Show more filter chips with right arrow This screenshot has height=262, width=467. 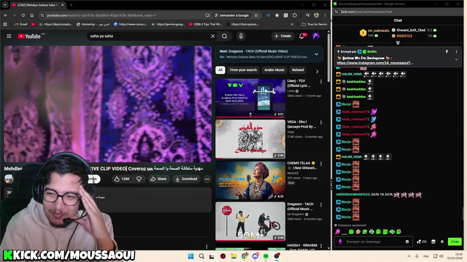click(x=317, y=71)
